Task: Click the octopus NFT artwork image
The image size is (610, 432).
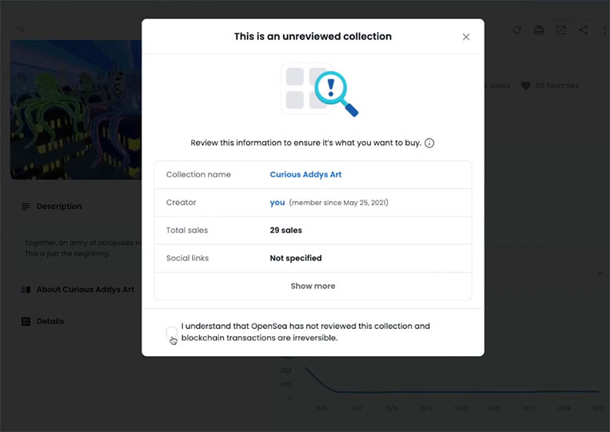Action: tap(76, 109)
